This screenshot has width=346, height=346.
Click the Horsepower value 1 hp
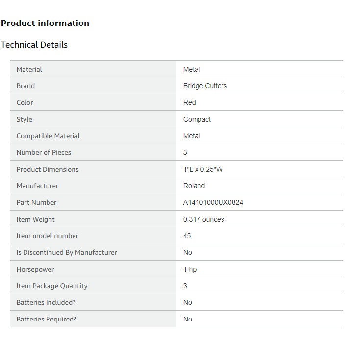pyautogui.click(x=190, y=269)
